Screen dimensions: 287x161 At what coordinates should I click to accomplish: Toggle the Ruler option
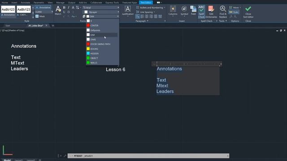234,12
